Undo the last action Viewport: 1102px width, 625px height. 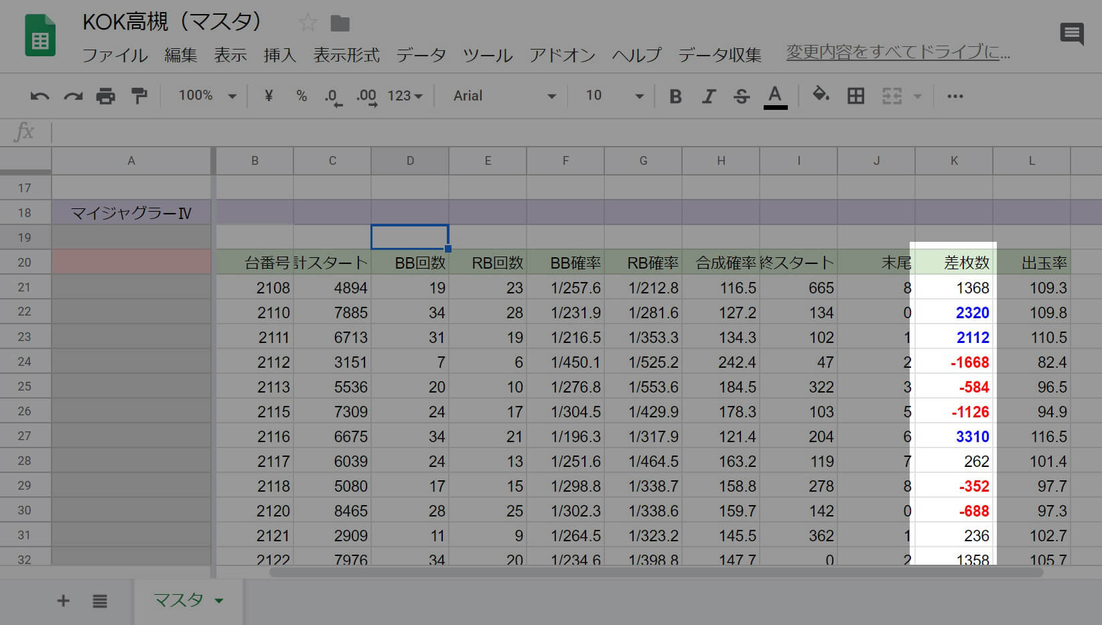40,96
